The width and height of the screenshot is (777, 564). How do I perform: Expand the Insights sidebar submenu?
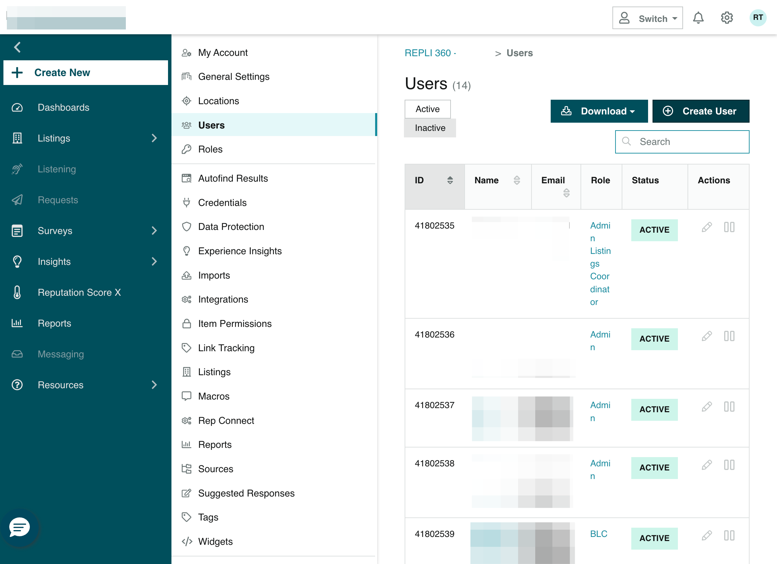[154, 261]
